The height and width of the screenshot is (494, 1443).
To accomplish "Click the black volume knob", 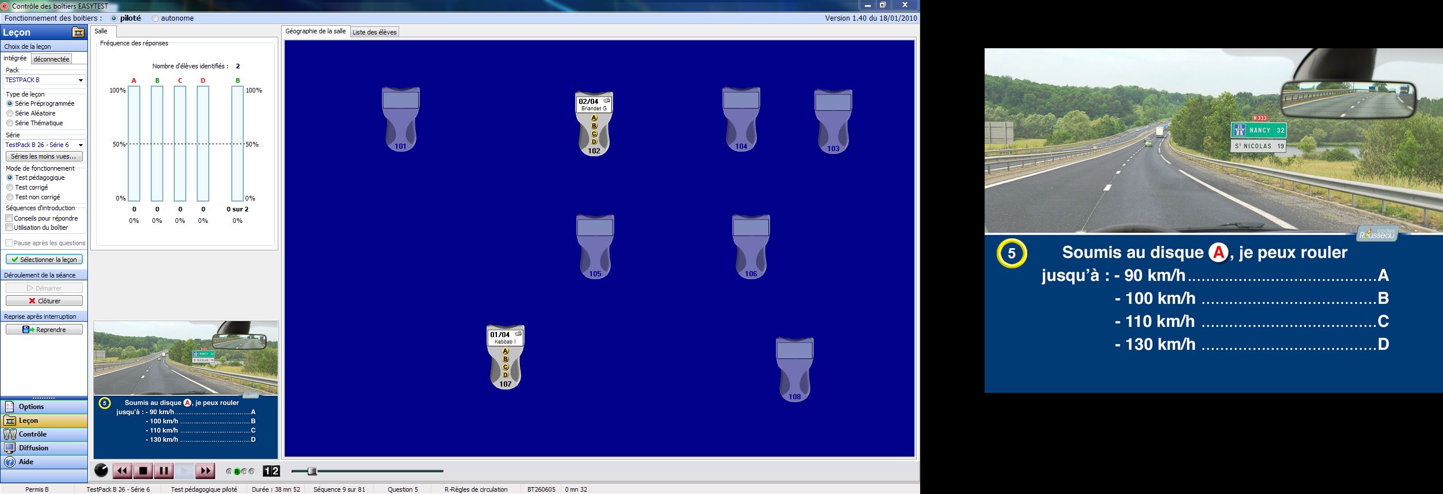I will coord(101,470).
